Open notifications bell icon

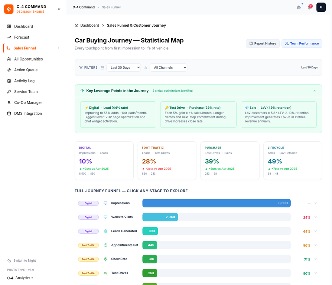point(310,7)
